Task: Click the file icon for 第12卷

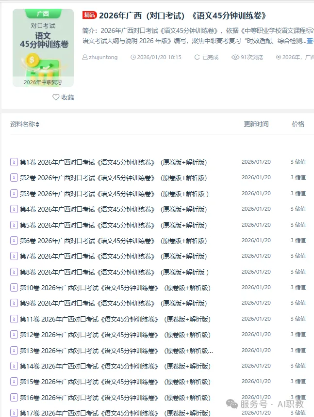Action: tap(14, 334)
